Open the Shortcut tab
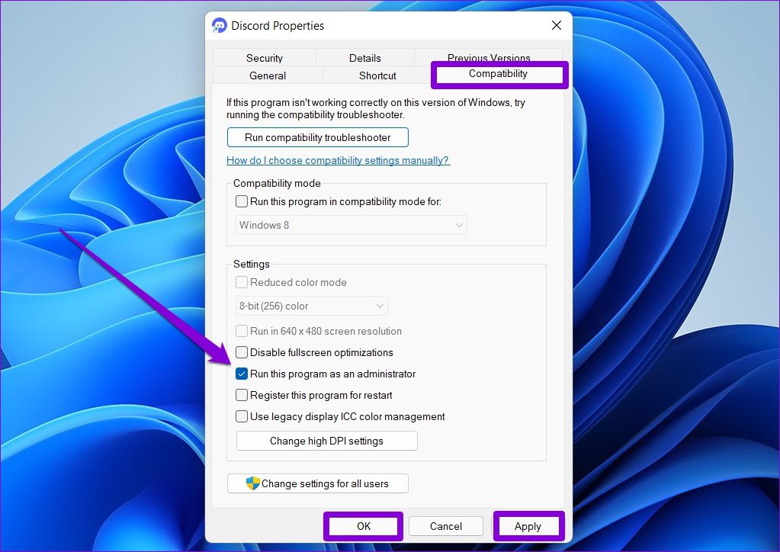The image size is (780, 552). pos(377,75)
